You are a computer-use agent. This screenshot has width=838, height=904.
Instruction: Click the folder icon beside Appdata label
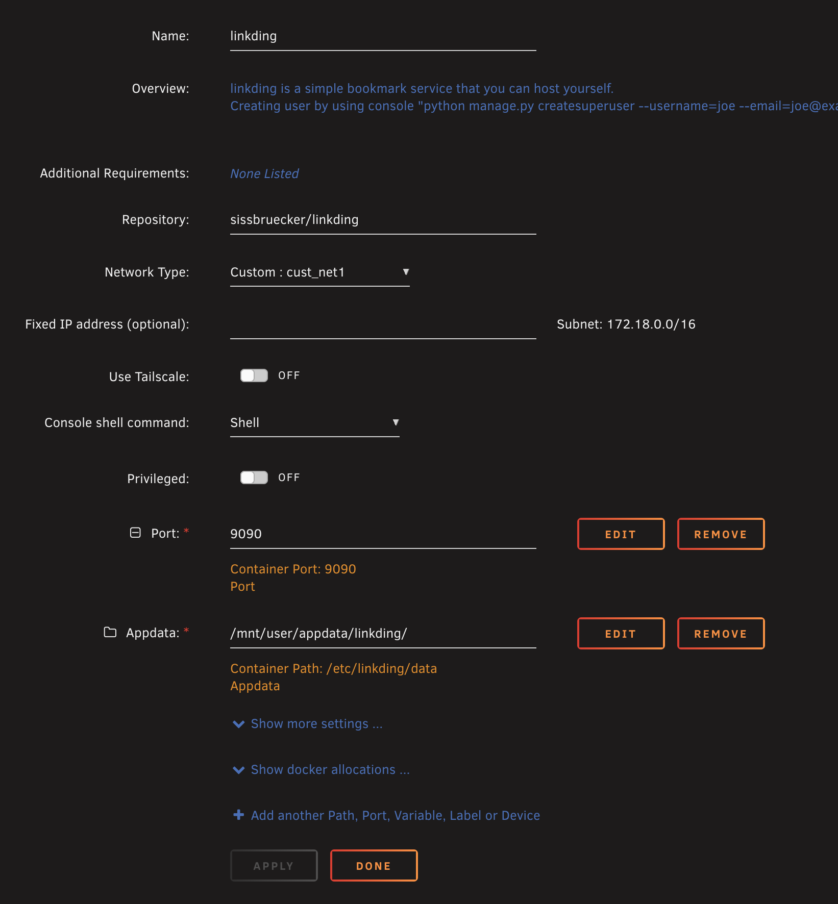click(110, 632)
